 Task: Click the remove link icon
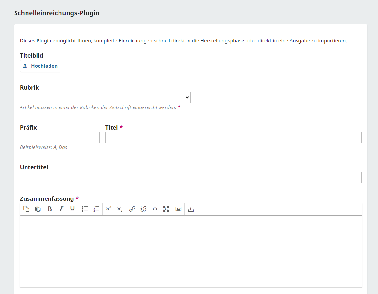coord(144,209)
